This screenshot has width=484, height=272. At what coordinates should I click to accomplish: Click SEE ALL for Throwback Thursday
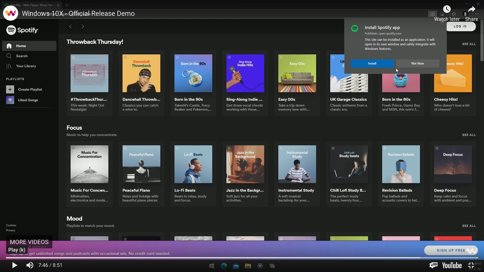(469, 44)
